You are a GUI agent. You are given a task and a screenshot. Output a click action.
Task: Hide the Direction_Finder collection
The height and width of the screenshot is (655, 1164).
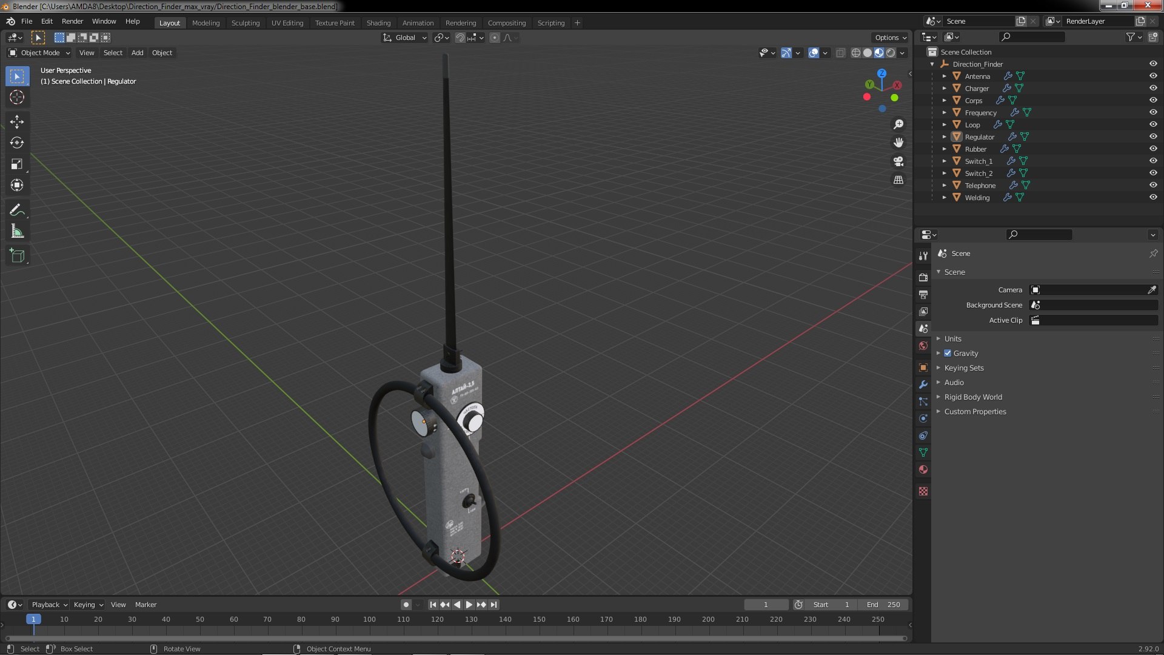pos(1153,64)
